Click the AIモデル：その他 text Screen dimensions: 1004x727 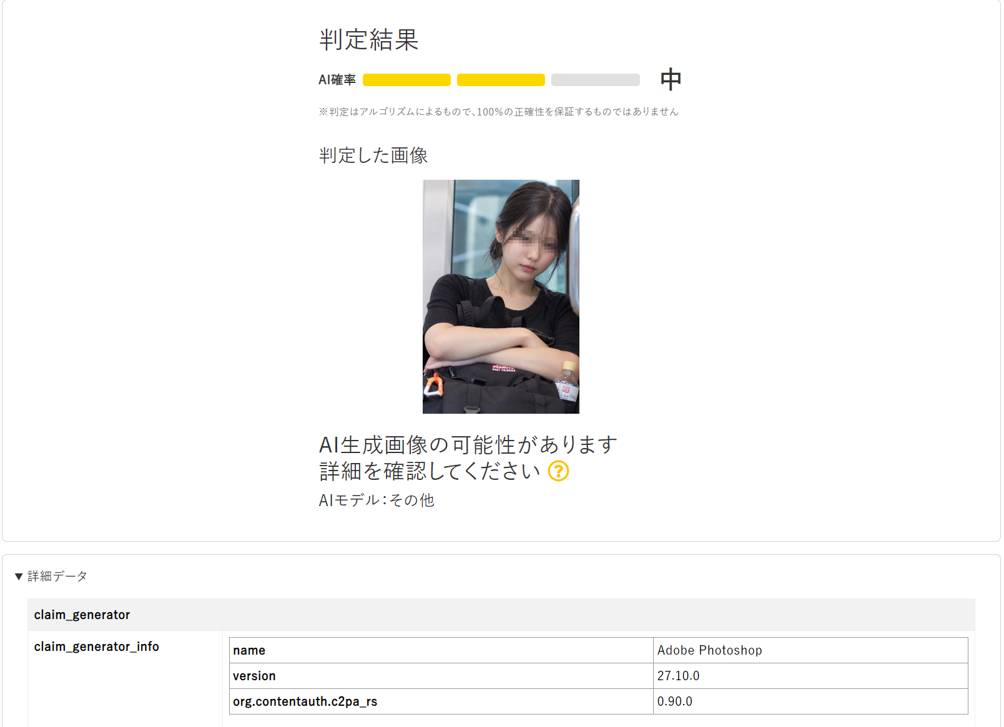(x=376, y=500)
